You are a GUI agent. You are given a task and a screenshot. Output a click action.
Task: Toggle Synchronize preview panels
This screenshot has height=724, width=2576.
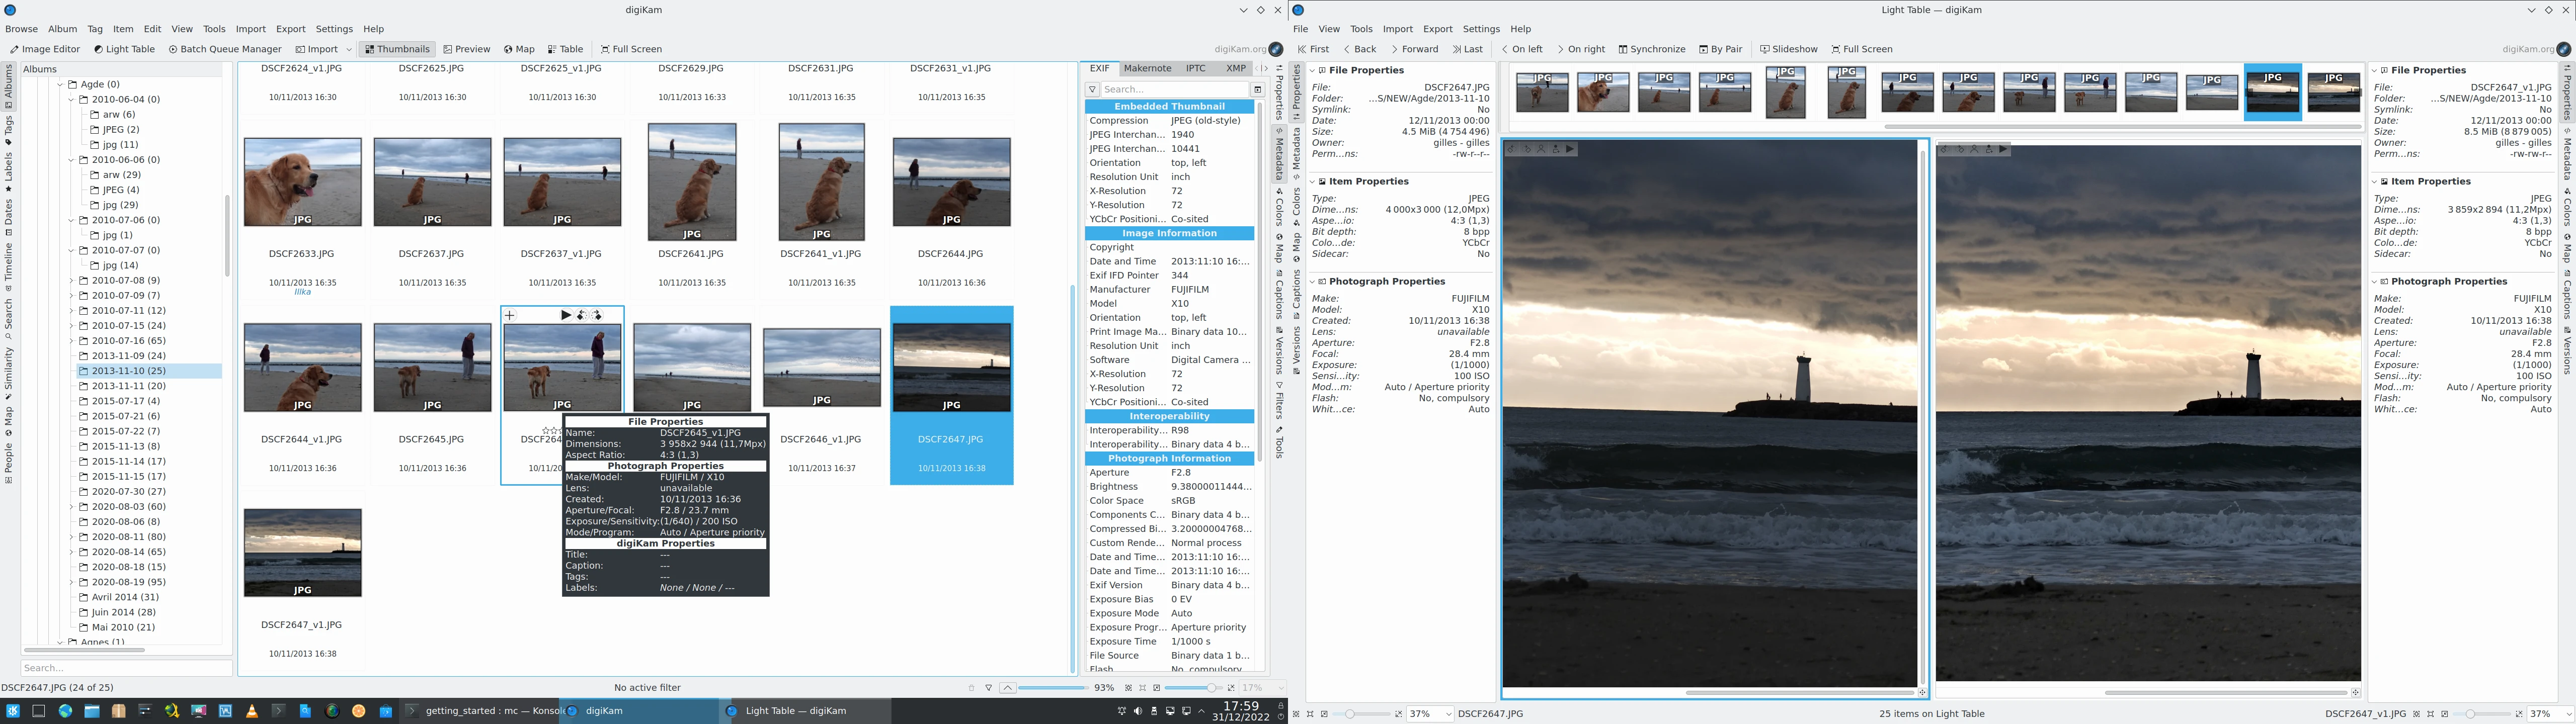coord(1652,49)
